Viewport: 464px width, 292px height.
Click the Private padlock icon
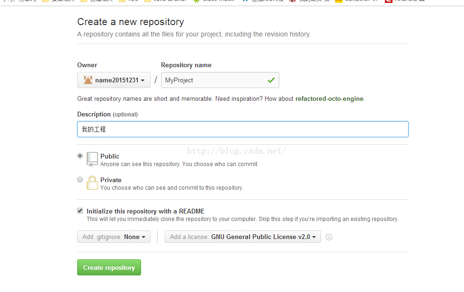tap(92, 183)
